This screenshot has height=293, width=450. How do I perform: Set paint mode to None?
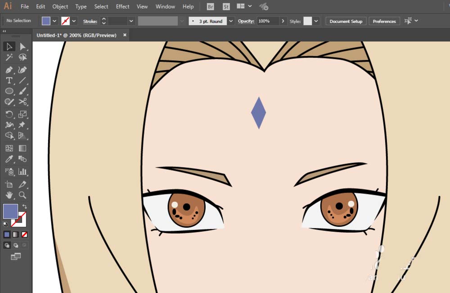(x=25, y=234)
